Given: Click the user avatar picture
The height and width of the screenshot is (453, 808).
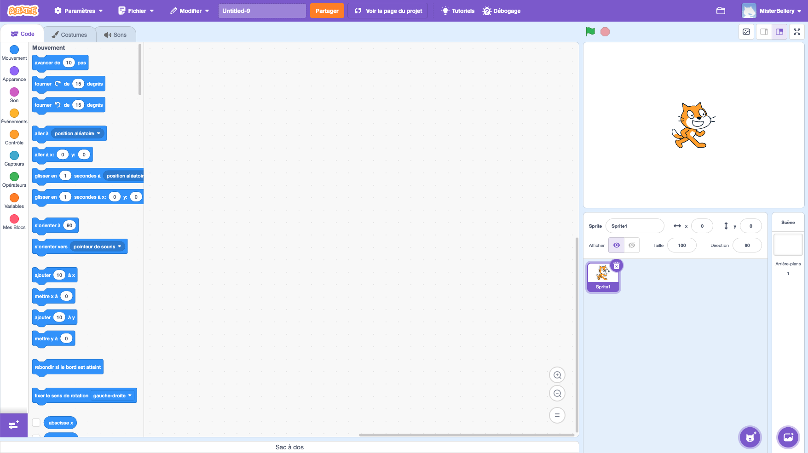Looking at the screenshot, I should (x=749, y=11).
